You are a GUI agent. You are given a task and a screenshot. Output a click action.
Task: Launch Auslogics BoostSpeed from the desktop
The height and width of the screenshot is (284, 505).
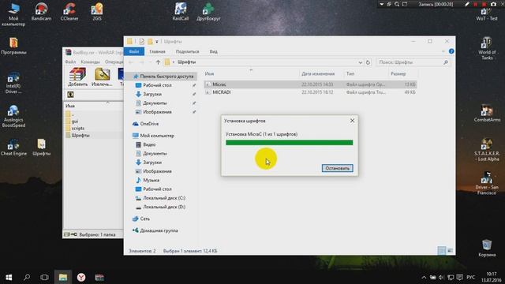pyautogui.click(x=13, y=116)
